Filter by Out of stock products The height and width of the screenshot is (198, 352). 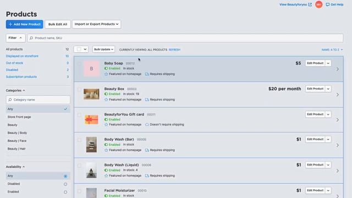(x=14, y=63)
